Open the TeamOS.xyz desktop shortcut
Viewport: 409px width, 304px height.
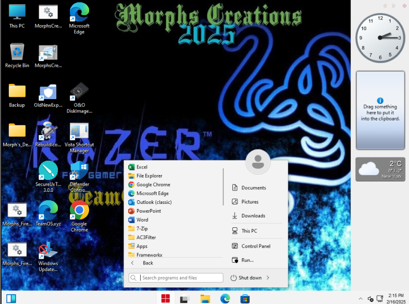(x=48, y=214)
